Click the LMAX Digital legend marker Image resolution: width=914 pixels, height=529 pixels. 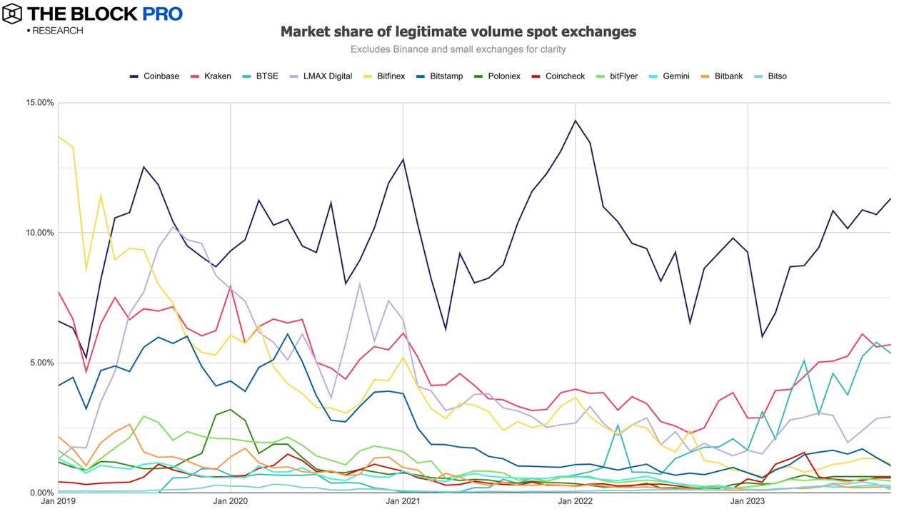click(295, 76)
